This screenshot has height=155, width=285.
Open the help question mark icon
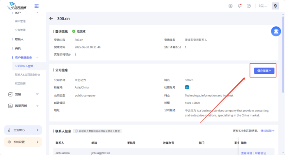point(249,6)
